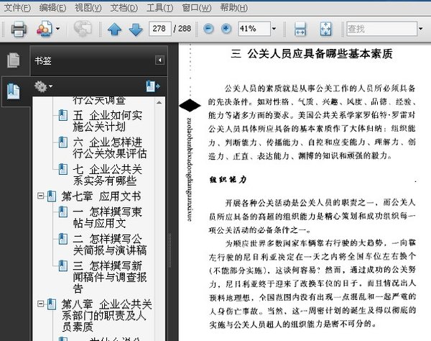Open the collaborate/share people icon

point(45,29)
